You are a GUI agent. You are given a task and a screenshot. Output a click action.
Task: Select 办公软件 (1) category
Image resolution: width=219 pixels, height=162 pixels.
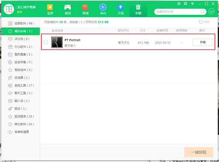(x=21, y=47)
